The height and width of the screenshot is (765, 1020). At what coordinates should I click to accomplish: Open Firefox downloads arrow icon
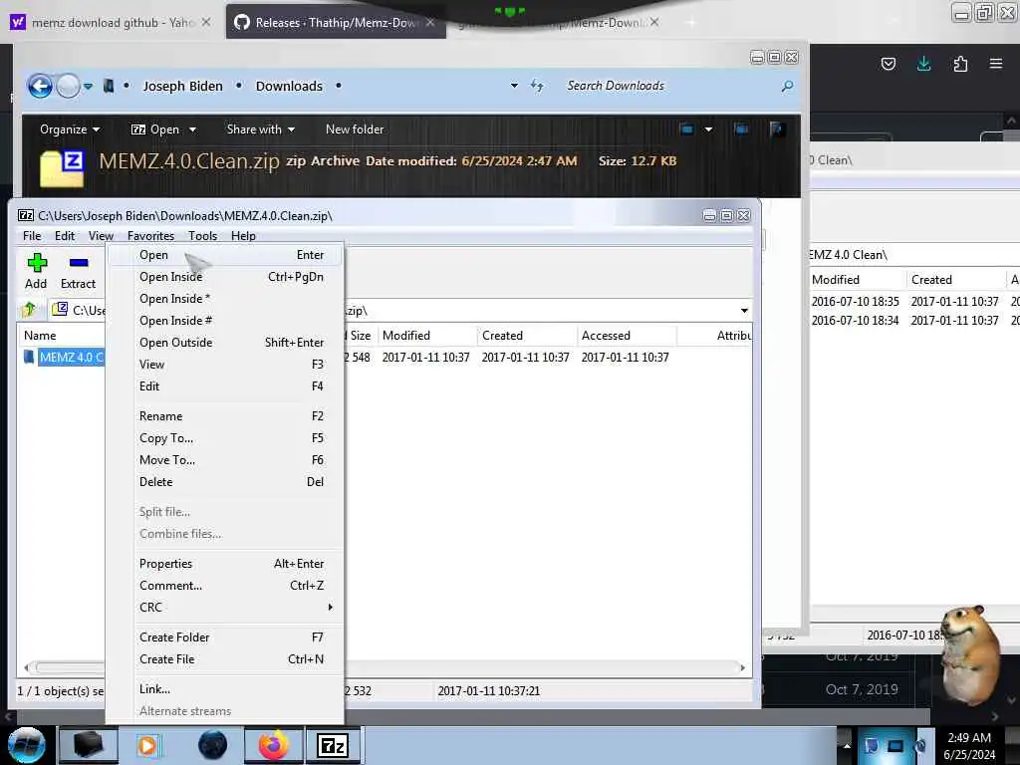coord(923,64)
